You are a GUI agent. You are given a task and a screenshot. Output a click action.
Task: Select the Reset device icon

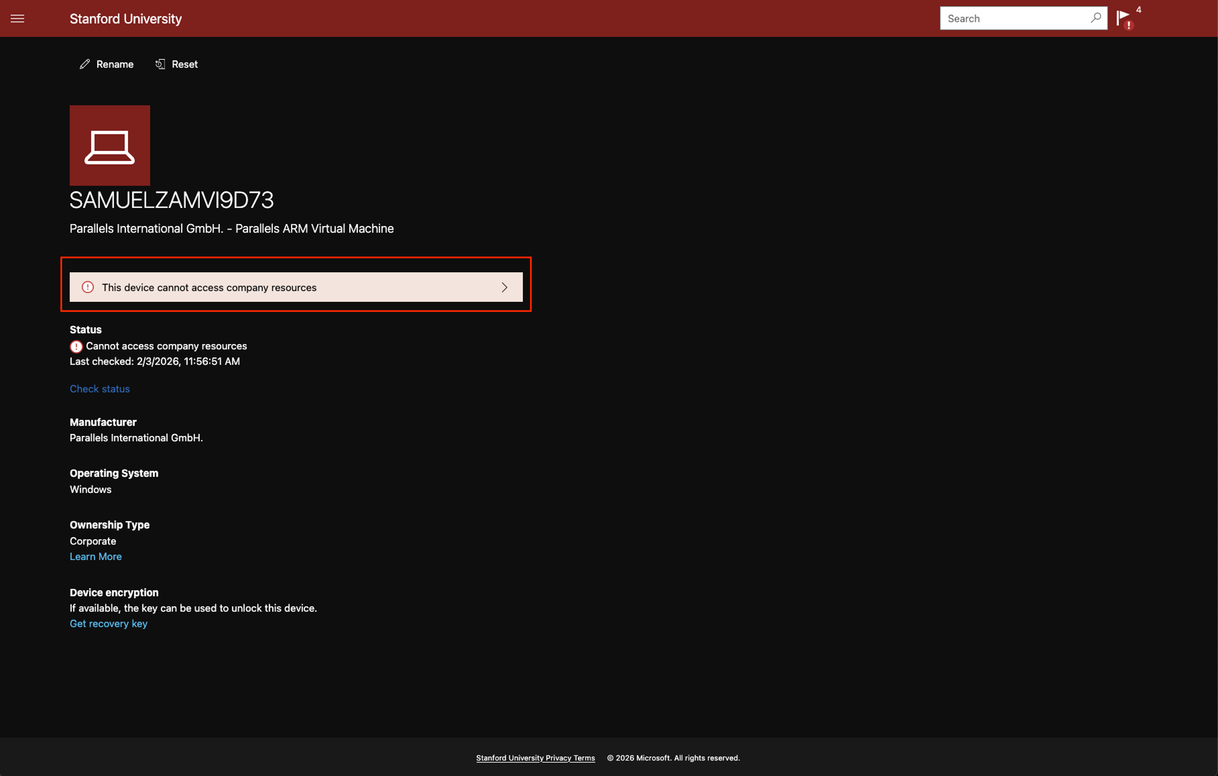(160, 64)
